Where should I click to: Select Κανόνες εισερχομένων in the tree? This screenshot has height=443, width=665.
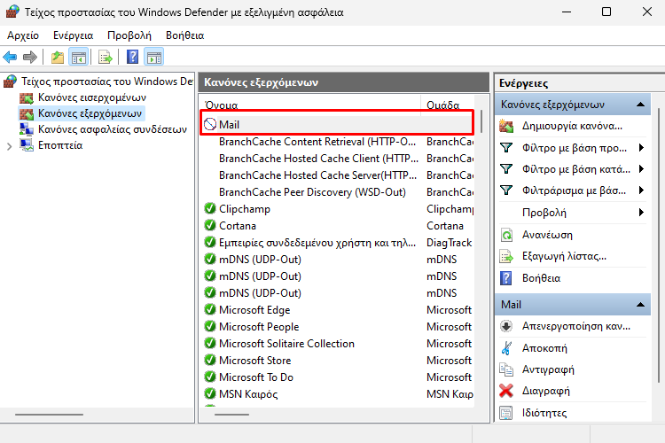[x=92, y=97]
